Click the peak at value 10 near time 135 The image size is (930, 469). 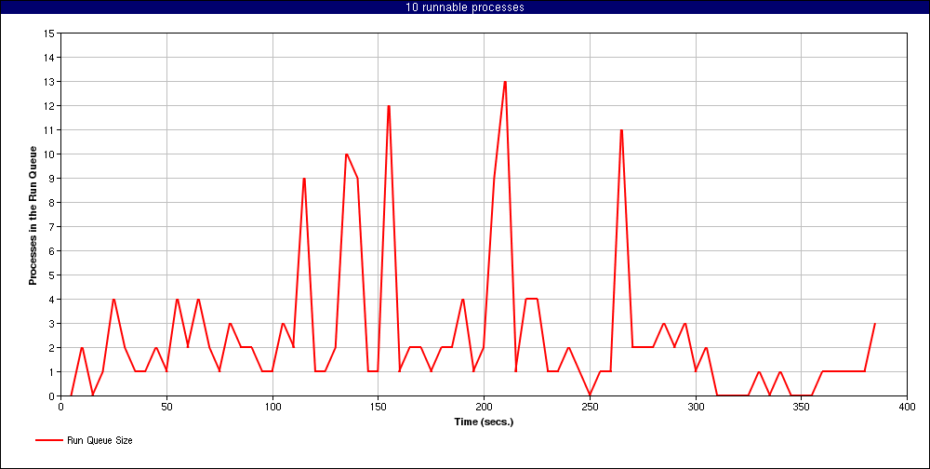(x=346, y=154)
